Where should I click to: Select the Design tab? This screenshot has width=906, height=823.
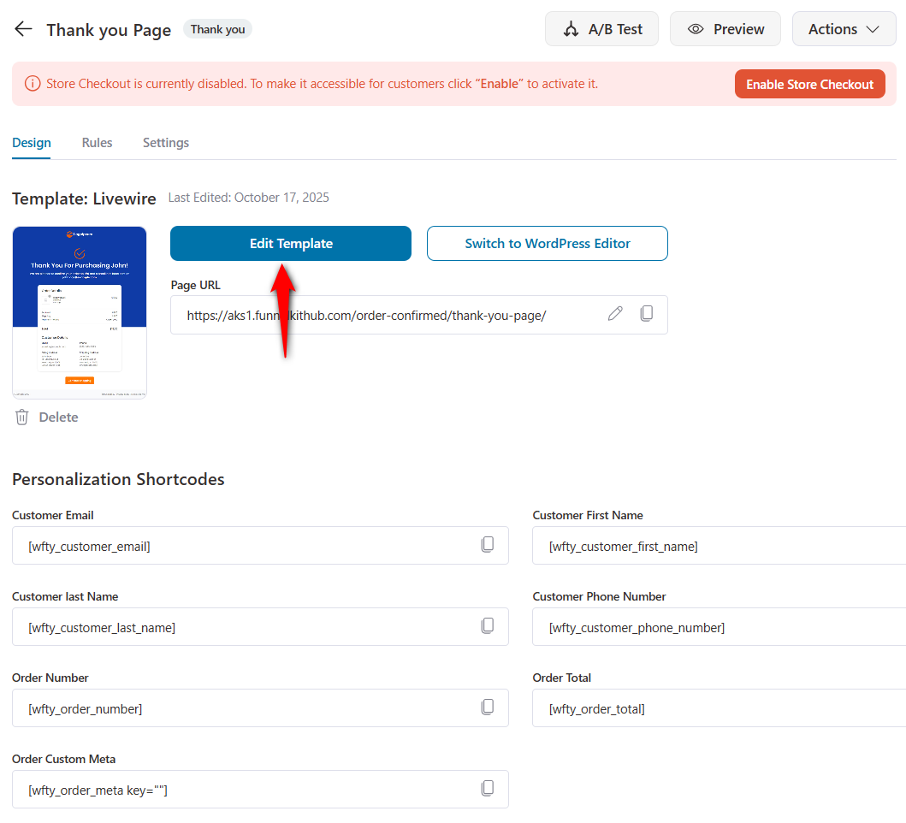coord(32,143)
